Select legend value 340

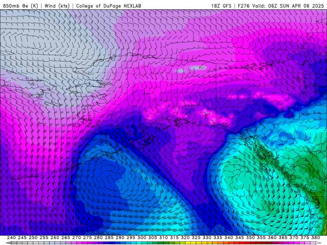click(228, 238)
